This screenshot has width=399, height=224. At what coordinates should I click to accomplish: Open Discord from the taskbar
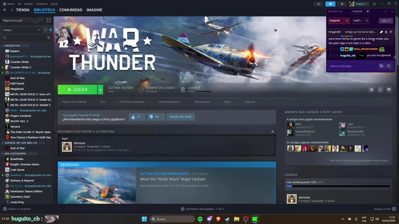pyautogui.click(x=209, y=219)
